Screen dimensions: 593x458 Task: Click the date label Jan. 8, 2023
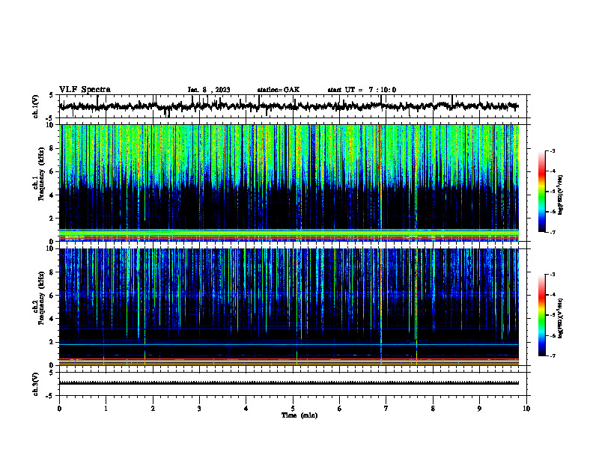tap(209, 90)
